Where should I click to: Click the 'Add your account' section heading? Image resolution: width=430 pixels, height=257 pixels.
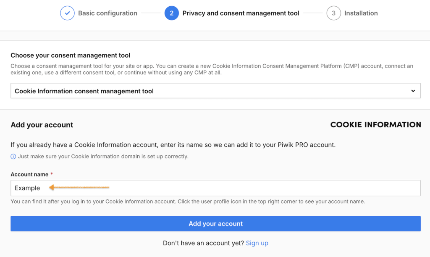(42, 125)
